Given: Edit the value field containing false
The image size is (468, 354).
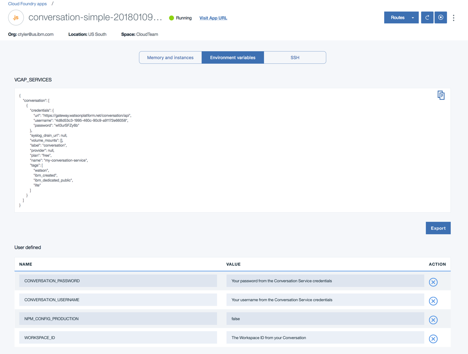Looking at the screenshot, I should [x=325, y=319].
